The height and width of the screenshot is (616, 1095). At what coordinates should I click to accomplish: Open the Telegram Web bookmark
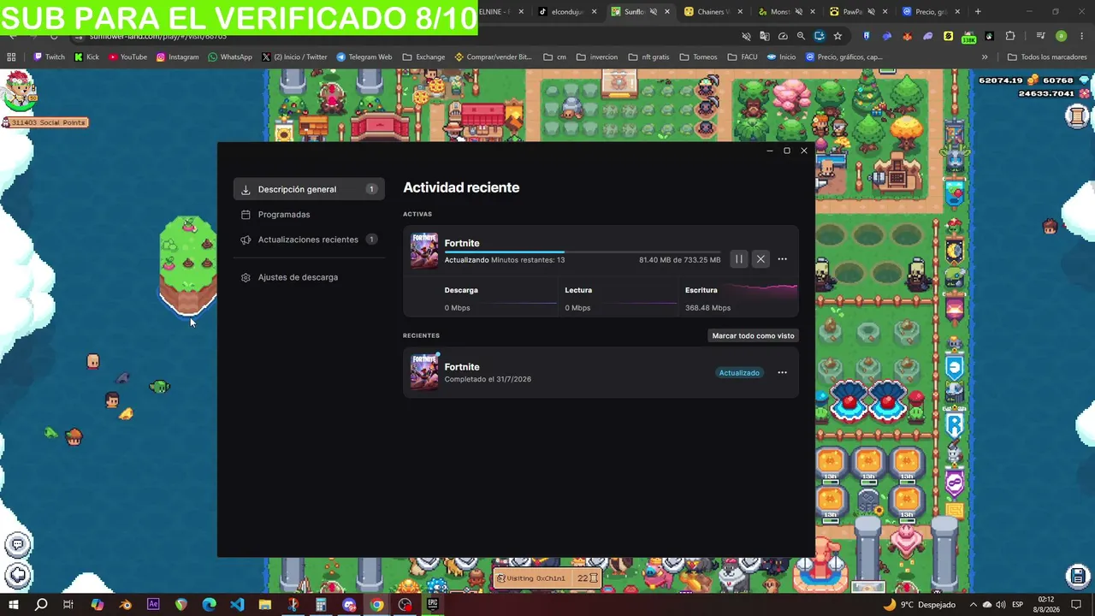tap(364, 57)
